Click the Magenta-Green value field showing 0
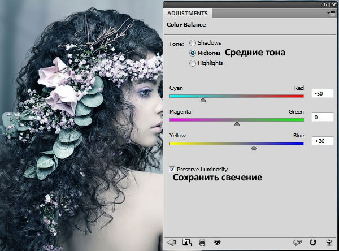Viewport: 339px width, 251px height. 323,117
